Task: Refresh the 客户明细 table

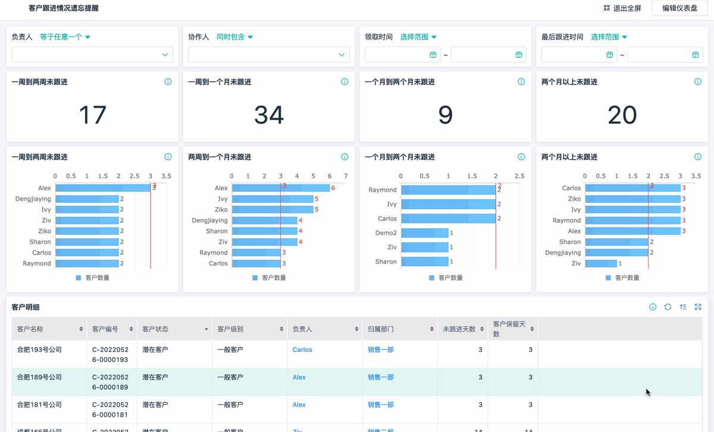Action: pos(668,307)
